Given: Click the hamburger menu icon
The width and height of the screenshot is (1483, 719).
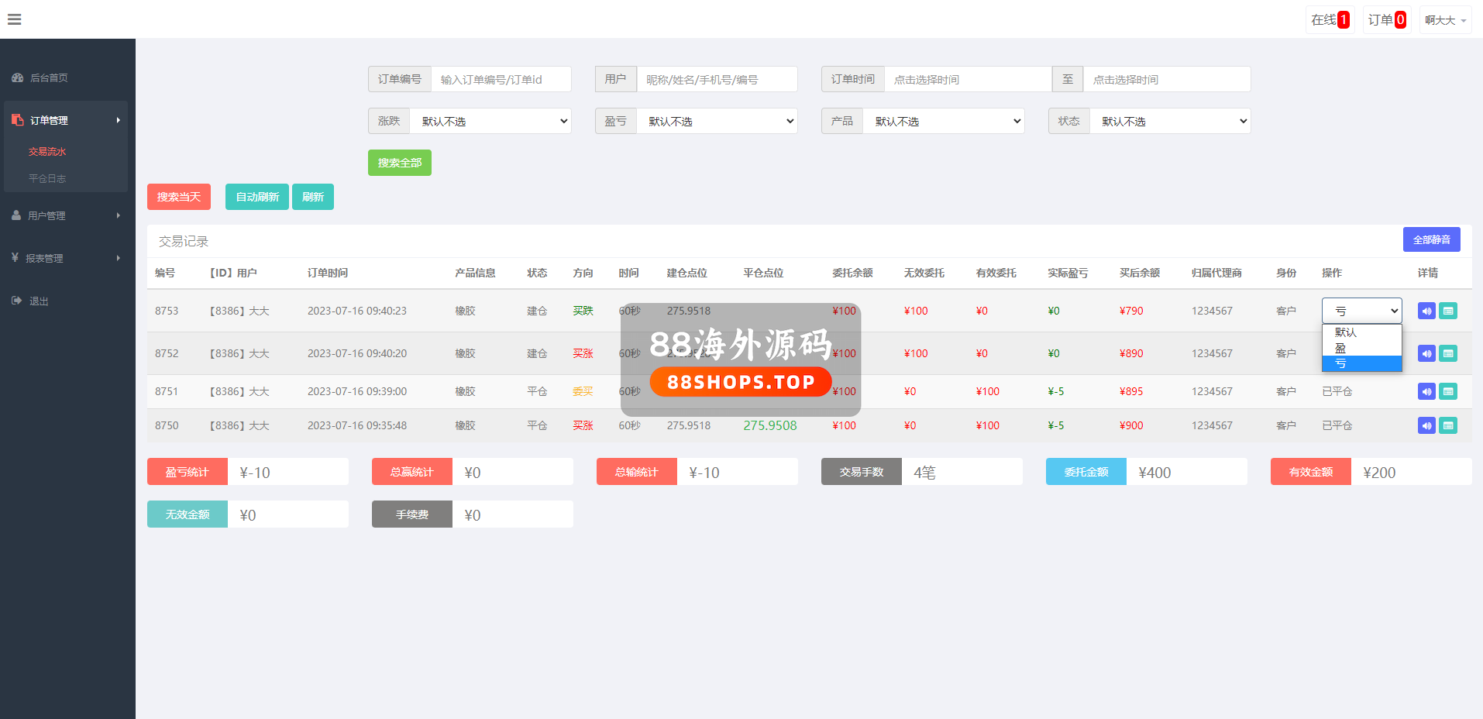Looking at the screenshot, I should pos(14,19).
